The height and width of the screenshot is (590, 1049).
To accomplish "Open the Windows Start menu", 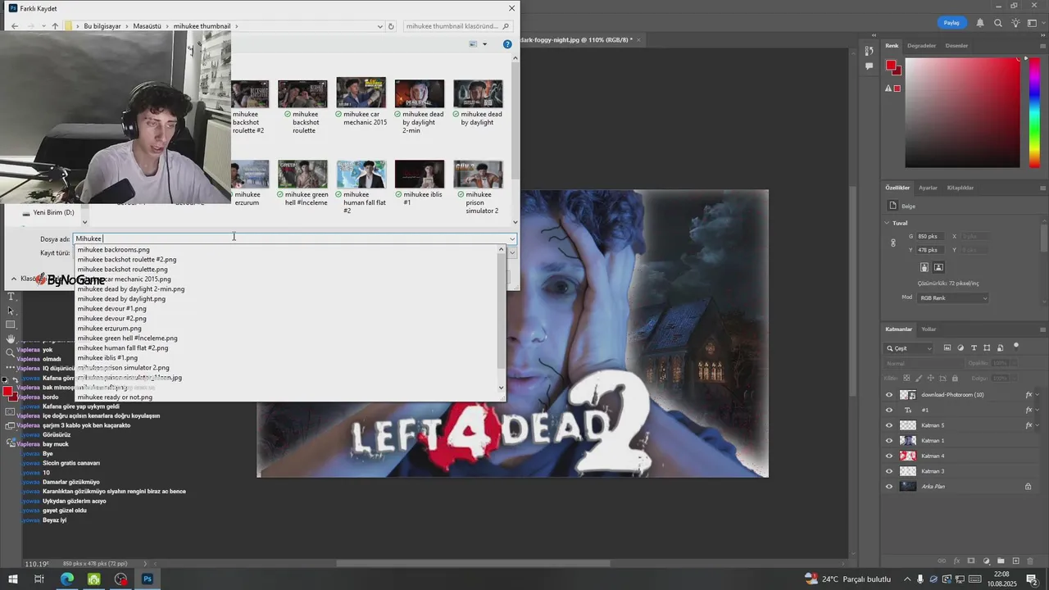I will (11, 579).
